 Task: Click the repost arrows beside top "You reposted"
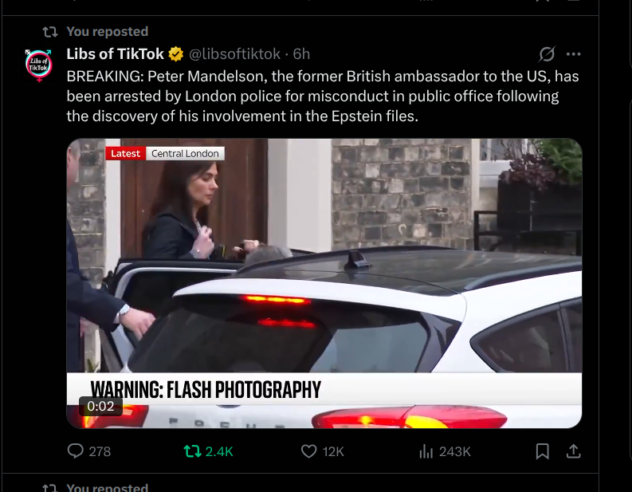pyautogui.click(x=49, y=31)
